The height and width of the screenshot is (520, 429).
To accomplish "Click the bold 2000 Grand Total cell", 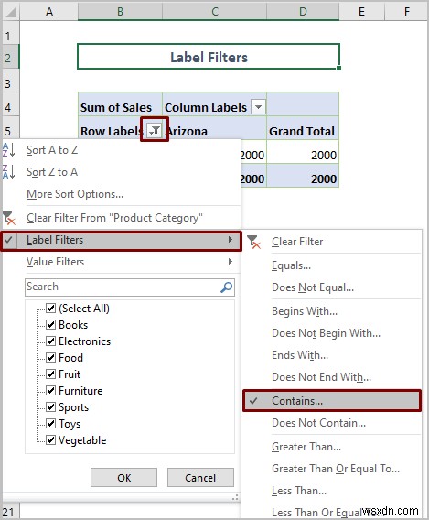I will [x=303, y=176].
